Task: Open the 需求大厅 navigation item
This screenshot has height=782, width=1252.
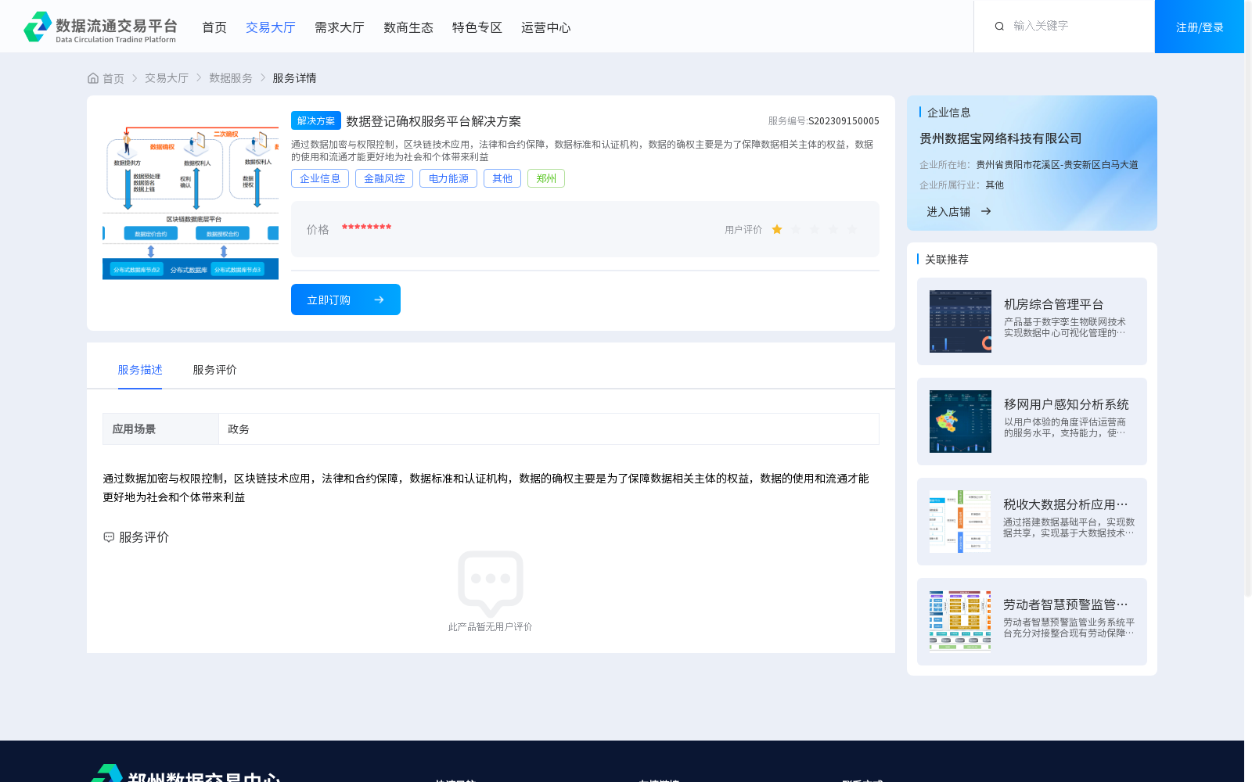Action: pos(340,27)
